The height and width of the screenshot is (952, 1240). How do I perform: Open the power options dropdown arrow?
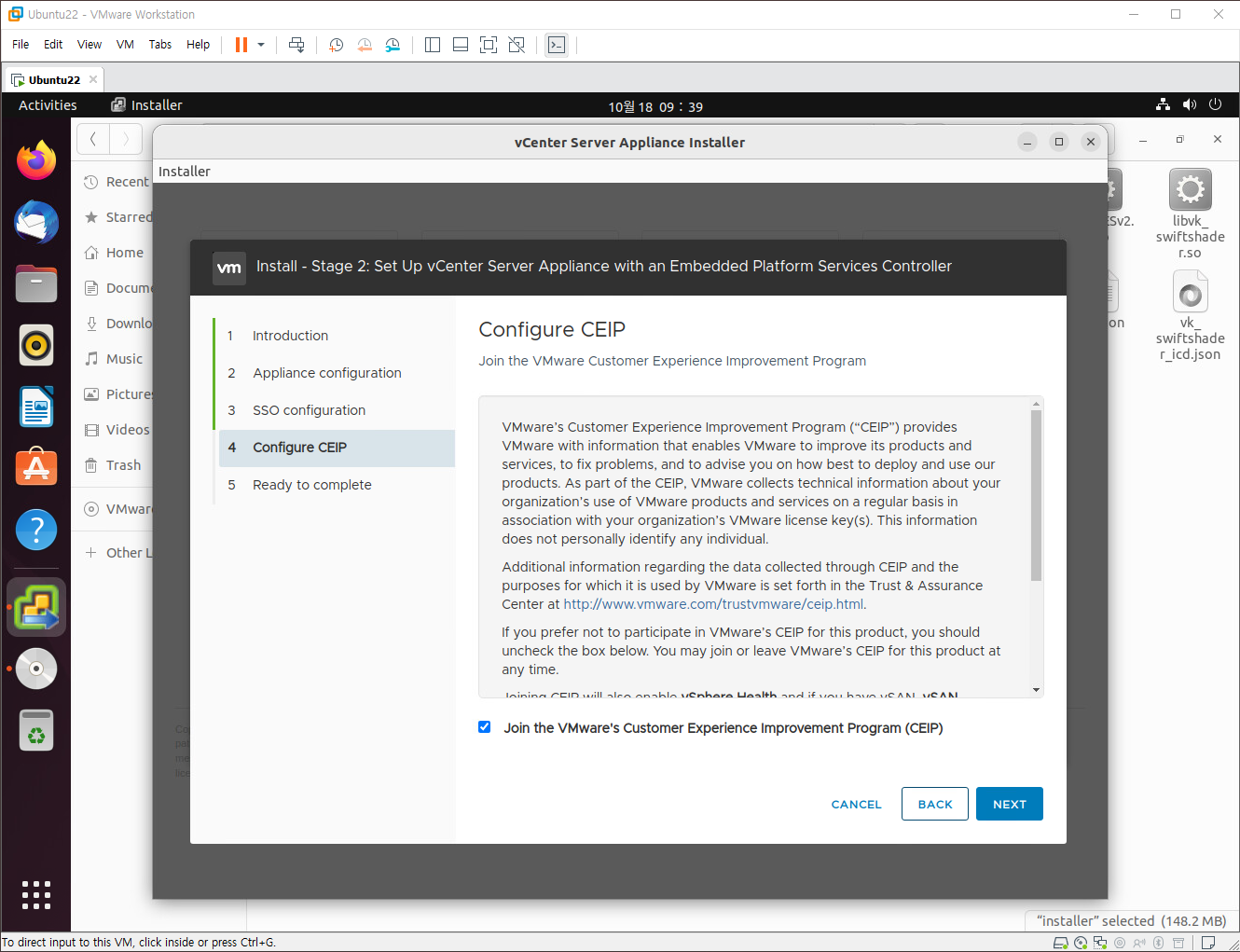click(261, 45)
